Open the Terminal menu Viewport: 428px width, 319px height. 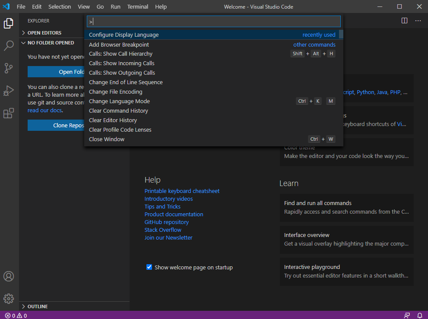point(138,6)
